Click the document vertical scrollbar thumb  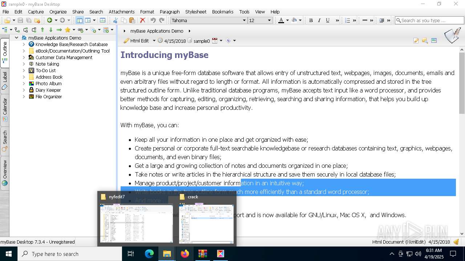pos(462,83)
